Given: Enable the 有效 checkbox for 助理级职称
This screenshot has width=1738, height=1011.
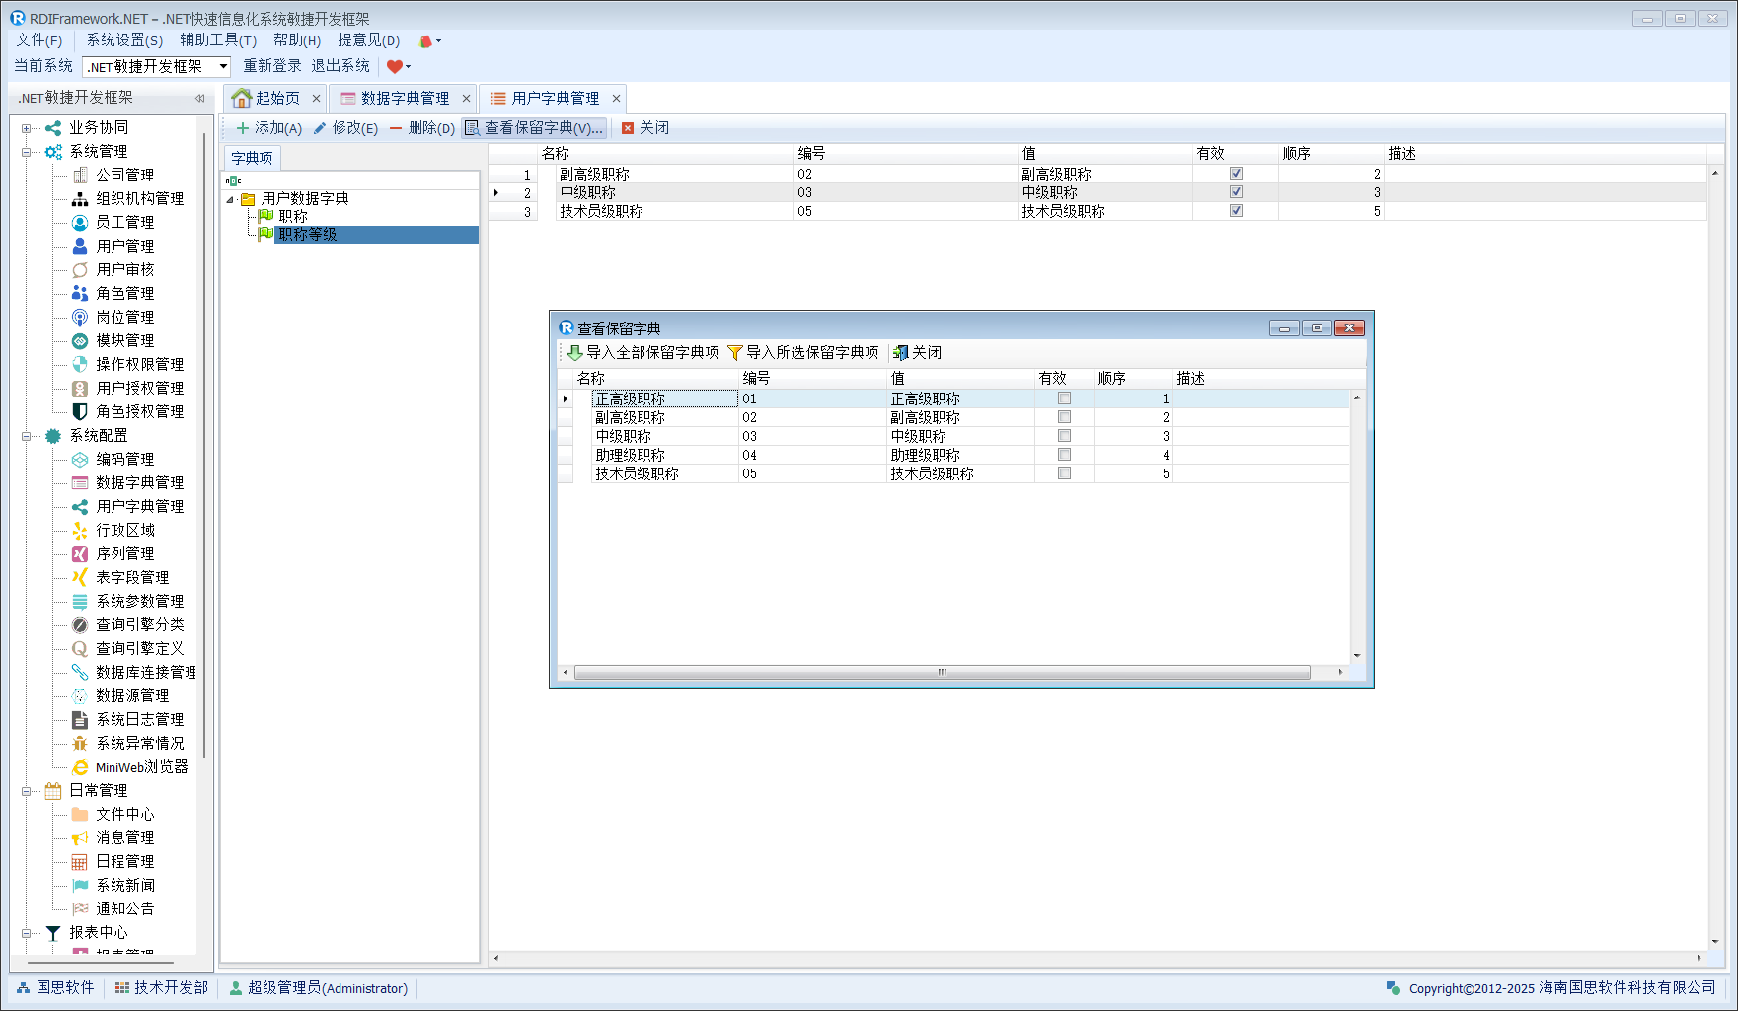Looking at the screenshot, I should (x=1064, y=455).
